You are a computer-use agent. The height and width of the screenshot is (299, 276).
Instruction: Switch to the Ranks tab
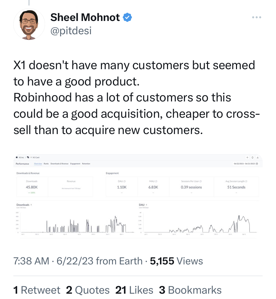[46, 164]
